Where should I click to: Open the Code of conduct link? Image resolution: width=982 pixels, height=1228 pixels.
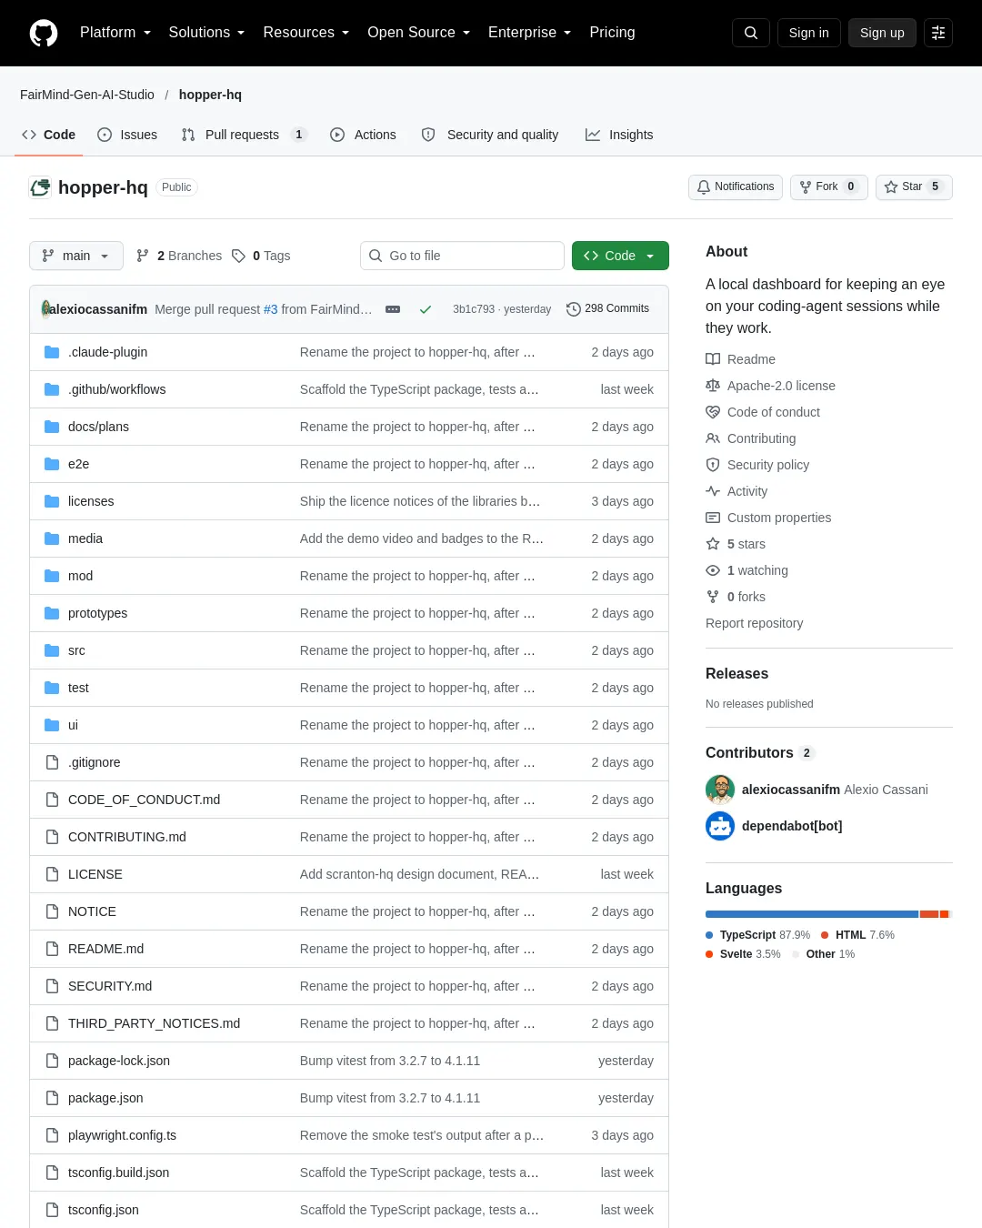(x=763, y=412)
